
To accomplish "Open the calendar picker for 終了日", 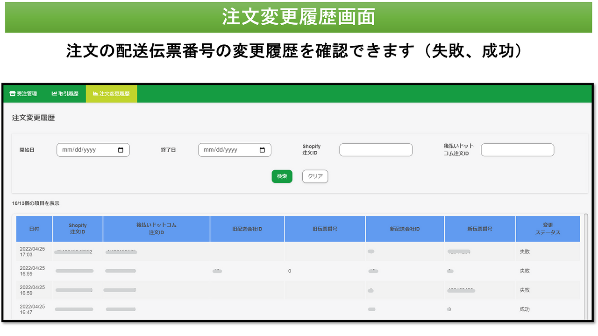I will (262, 150).
